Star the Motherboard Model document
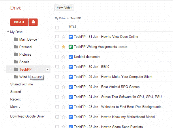Image resolution: width=173 pixels, height=128 pixels. click(63, 117)
